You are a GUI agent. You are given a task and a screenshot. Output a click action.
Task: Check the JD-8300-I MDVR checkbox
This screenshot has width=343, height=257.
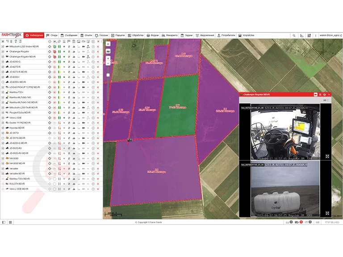3,82
